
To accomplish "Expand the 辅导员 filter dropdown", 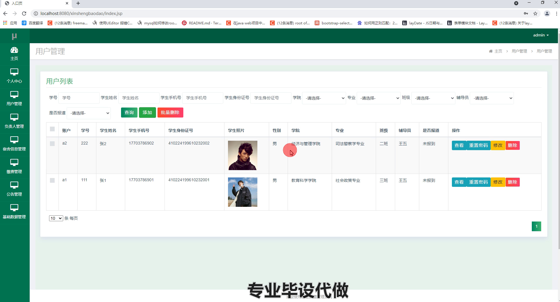I will coord(492,98).
